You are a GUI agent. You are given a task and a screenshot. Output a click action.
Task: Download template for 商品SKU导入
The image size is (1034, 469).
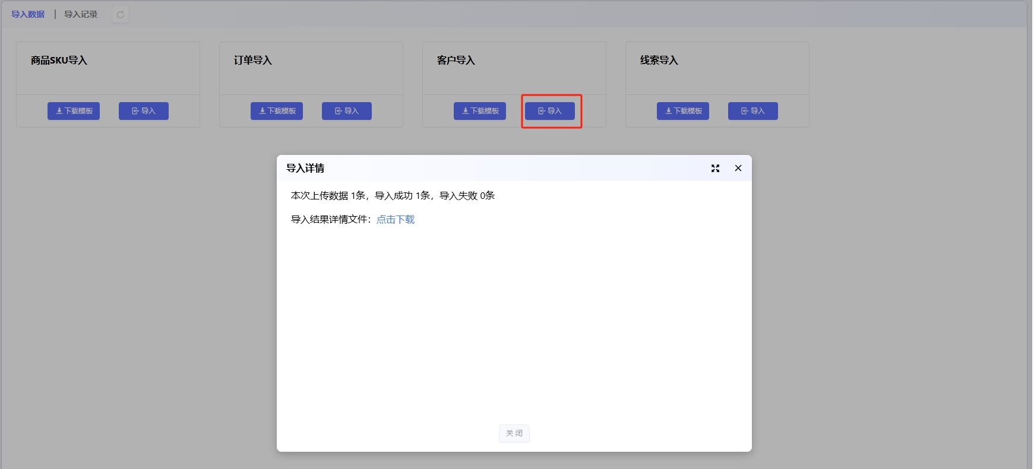[x=74, y=111]
